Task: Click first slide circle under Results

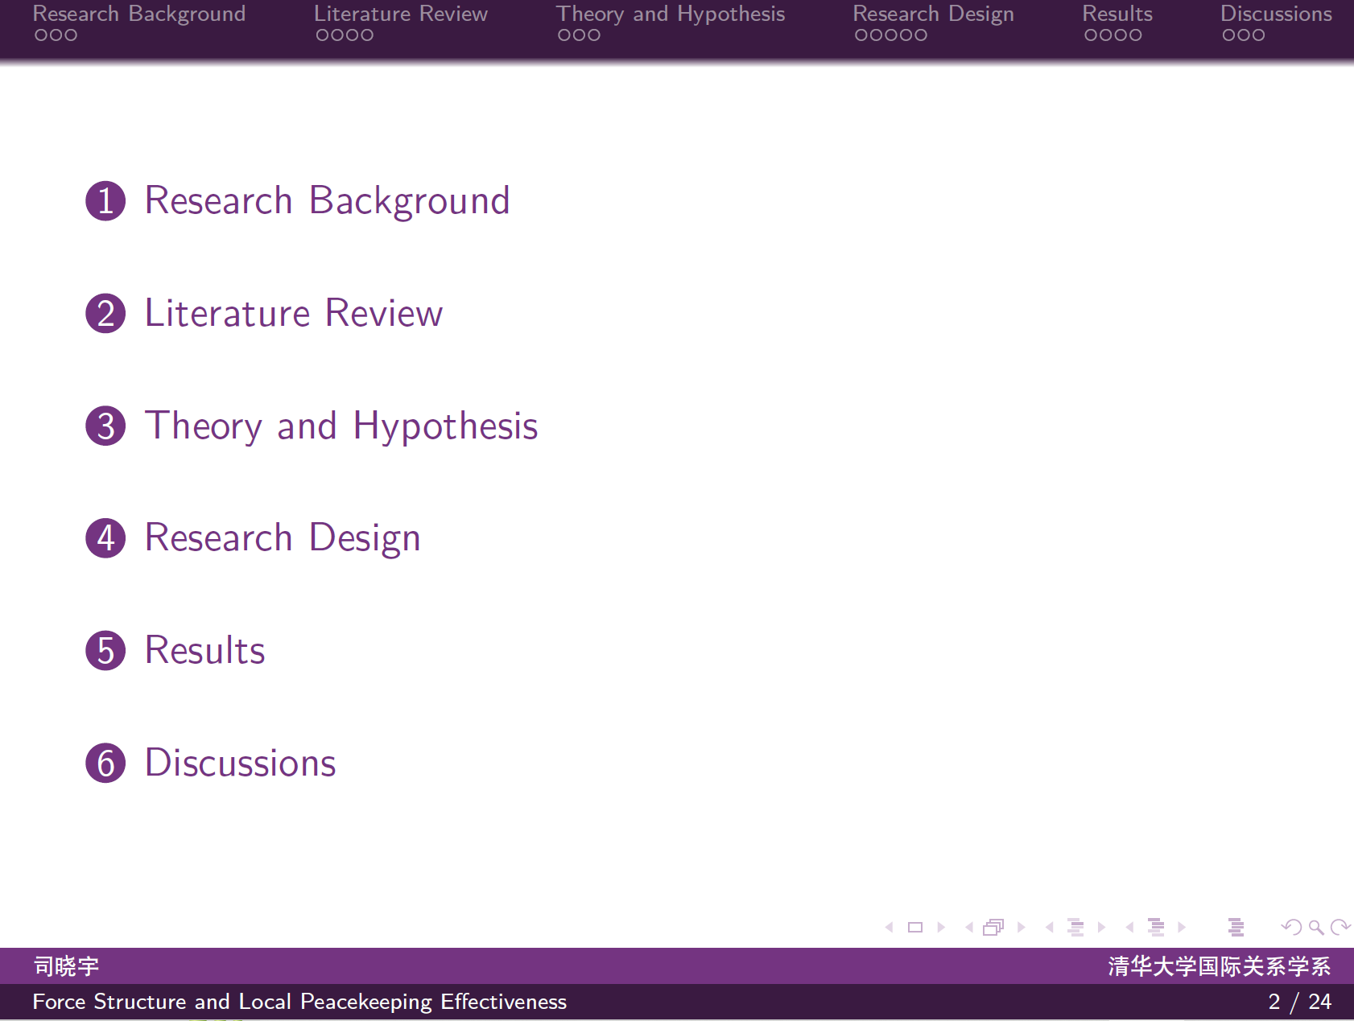Action: 1091,35
